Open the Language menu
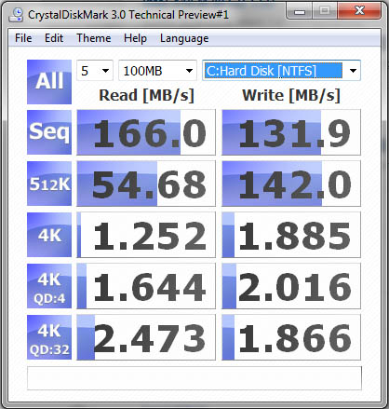The width and height of the screenshot is (389, 409). coord(184,38)
